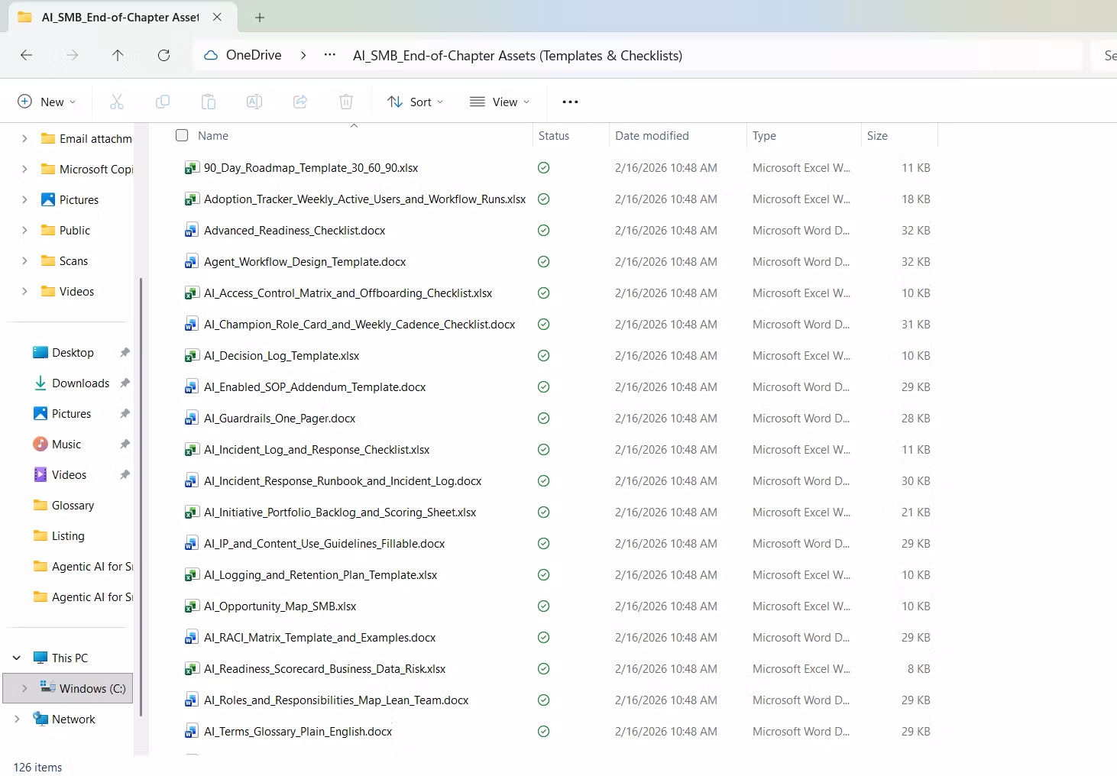Select Adoption_Tracker_Weekly_Active_Users file
The image size is (1117, 776).
tap(364, 199)
